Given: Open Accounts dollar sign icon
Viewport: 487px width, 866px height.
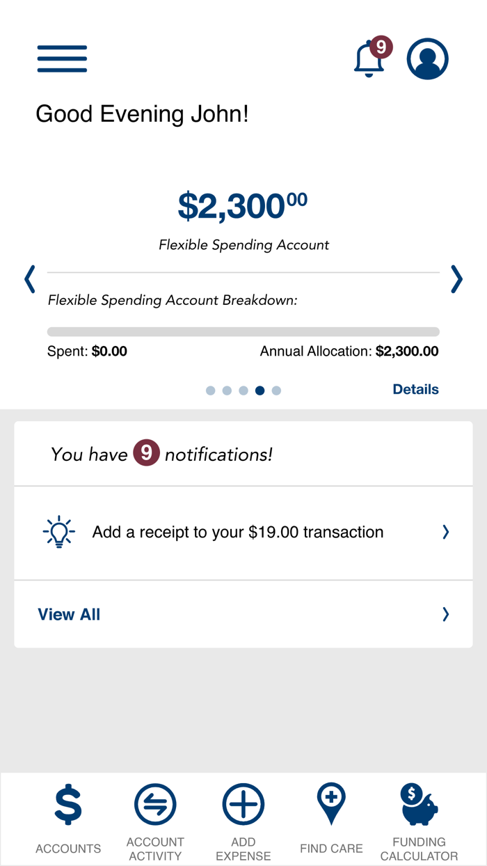Looking at the screenshot, I should pyautogui.click(x=68, y=804).
